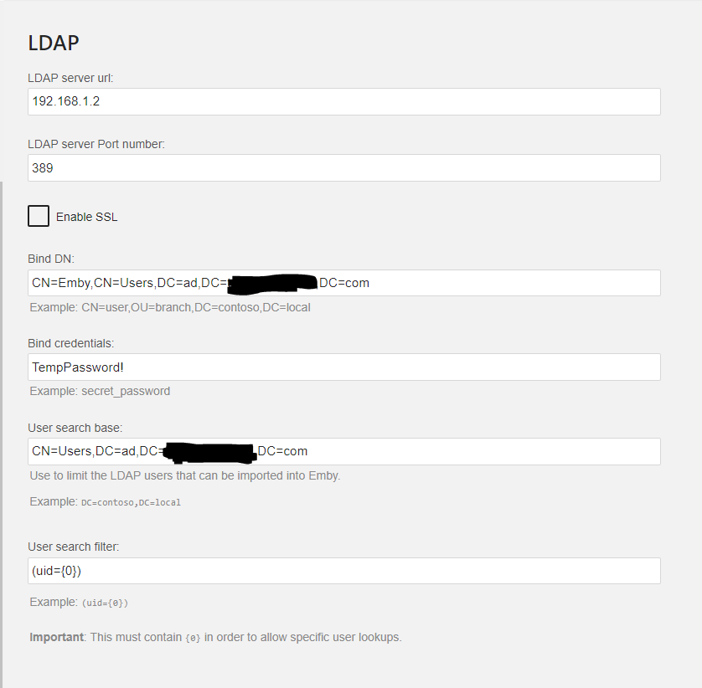702x688 pixels.
Task: Click the DC=contoso,DC=local search base example
Action: tap(131, 502)
